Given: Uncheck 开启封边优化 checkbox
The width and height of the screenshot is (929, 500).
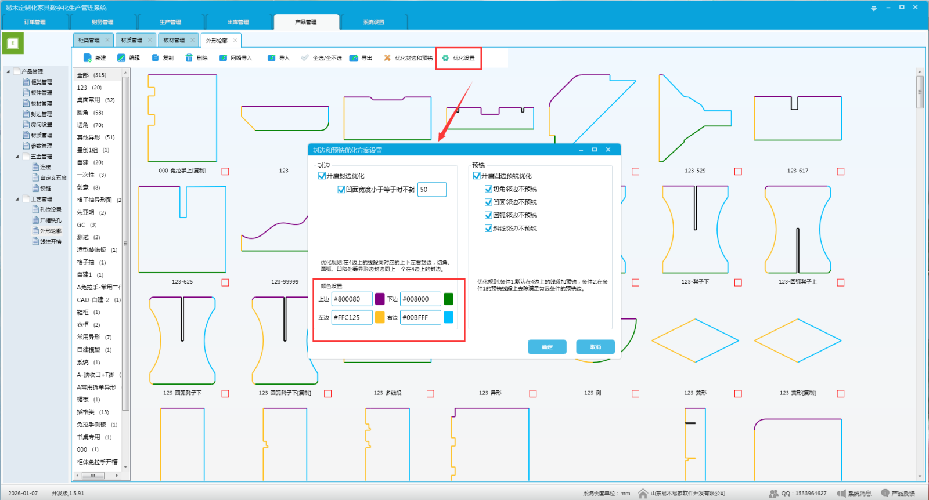Looking at the screenshot, I should [322, 176].
